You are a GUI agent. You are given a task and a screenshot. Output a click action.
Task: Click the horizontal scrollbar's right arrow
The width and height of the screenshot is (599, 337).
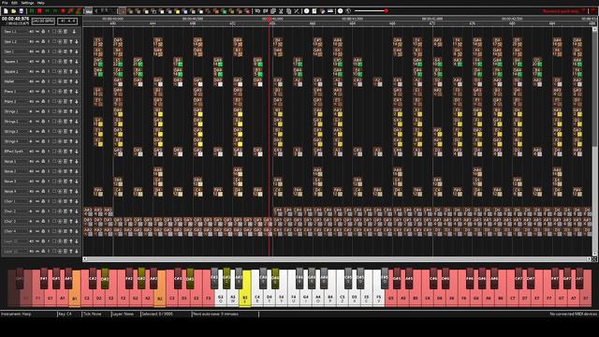(x=589, y=259)
